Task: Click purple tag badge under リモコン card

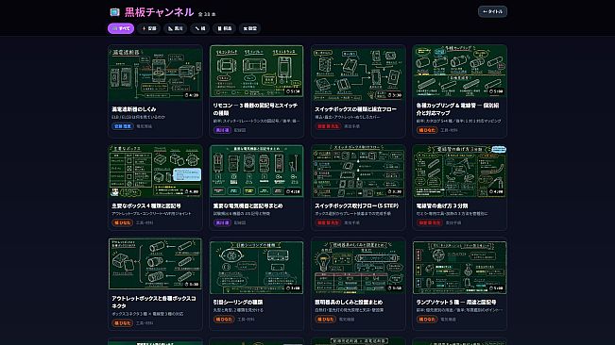Action: click(x=222, y=130)
